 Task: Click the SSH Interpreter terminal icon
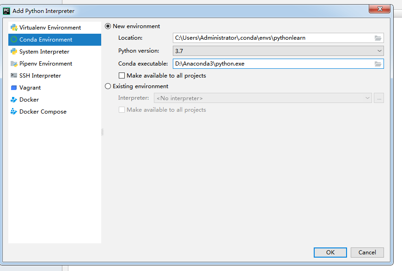pos(14,76)
